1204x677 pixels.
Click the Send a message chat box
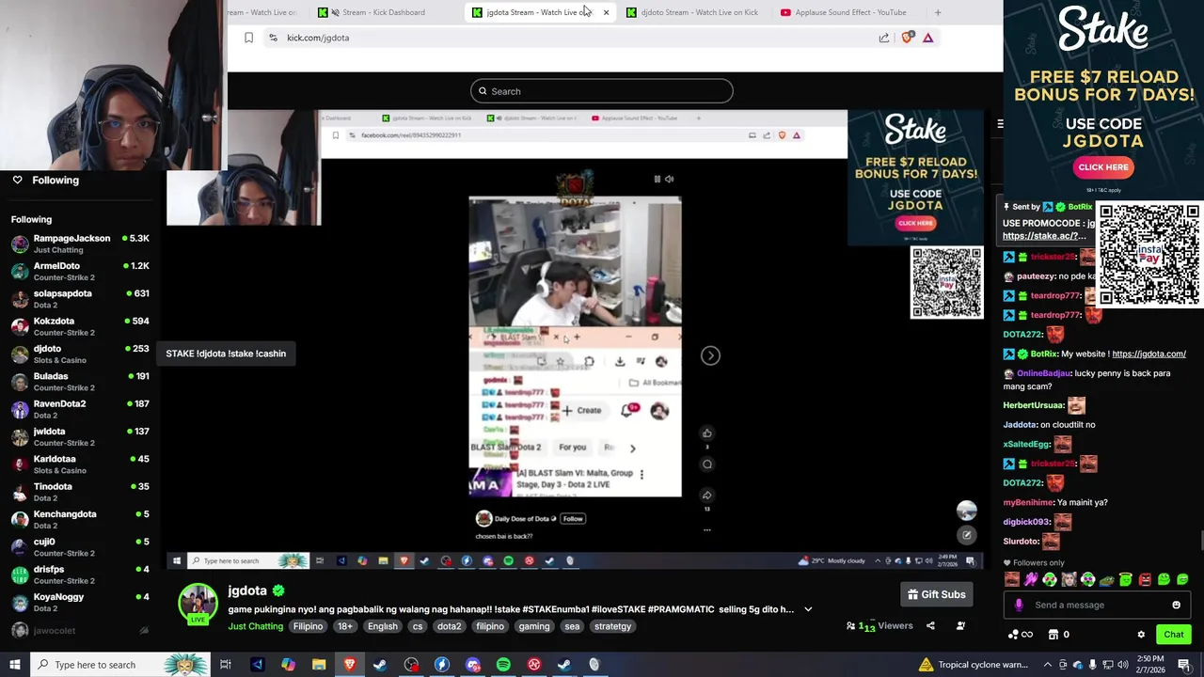[1096, 605]
